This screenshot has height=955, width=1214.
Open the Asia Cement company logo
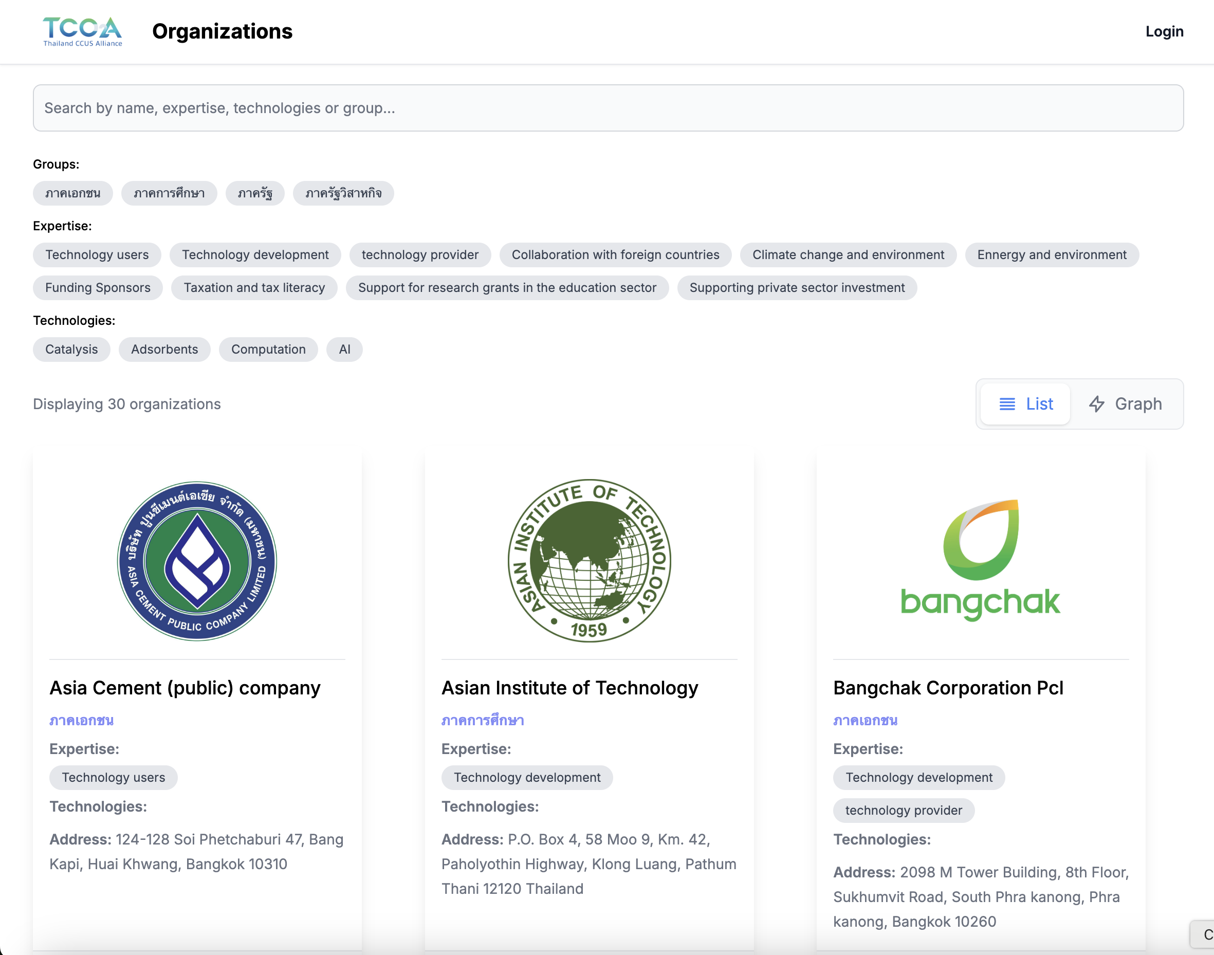(197, 561)
